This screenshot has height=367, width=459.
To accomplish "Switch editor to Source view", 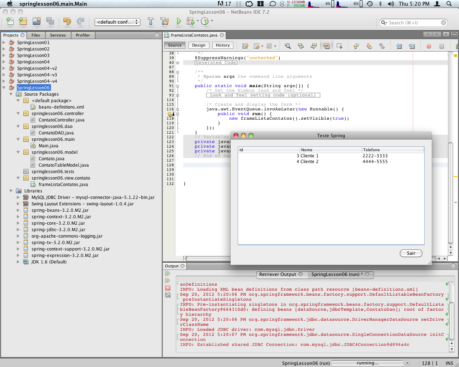I will [x=175, y=45].
